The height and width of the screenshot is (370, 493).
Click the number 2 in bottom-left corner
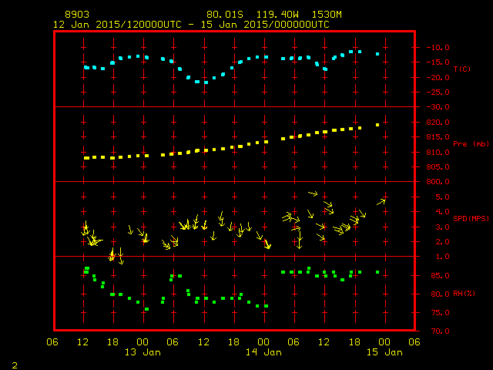[x=15, y=365]
